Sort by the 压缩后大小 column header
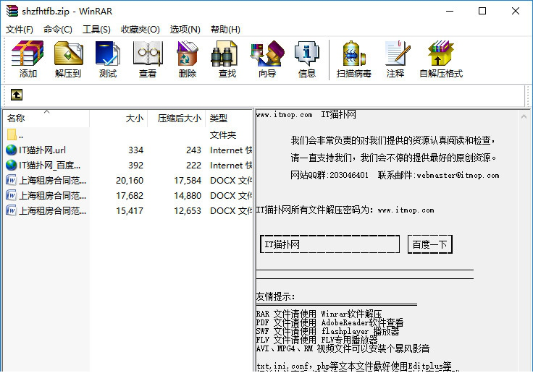The height and width of the screenshot is (386, 533). [x=177, y=118]
